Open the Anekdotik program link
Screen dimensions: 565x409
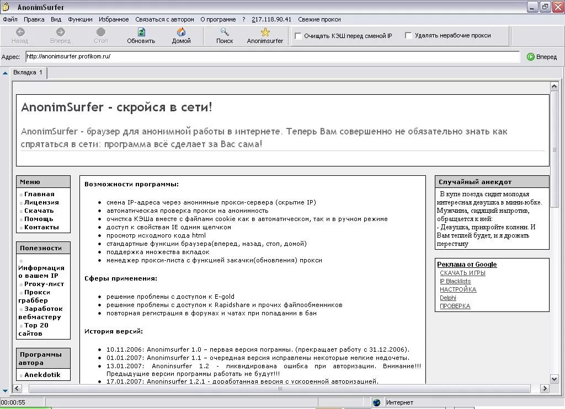pos(42,375)
